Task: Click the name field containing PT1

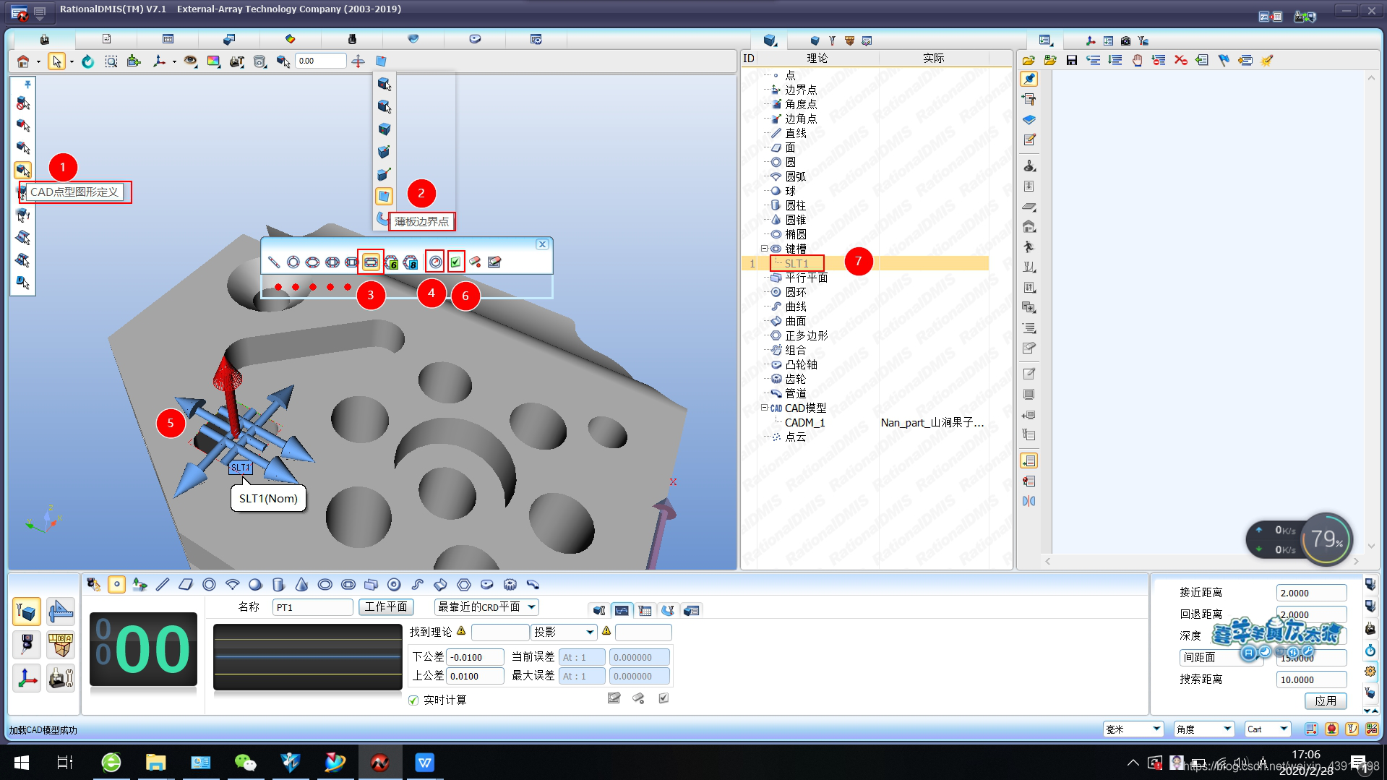Action: 313,607
